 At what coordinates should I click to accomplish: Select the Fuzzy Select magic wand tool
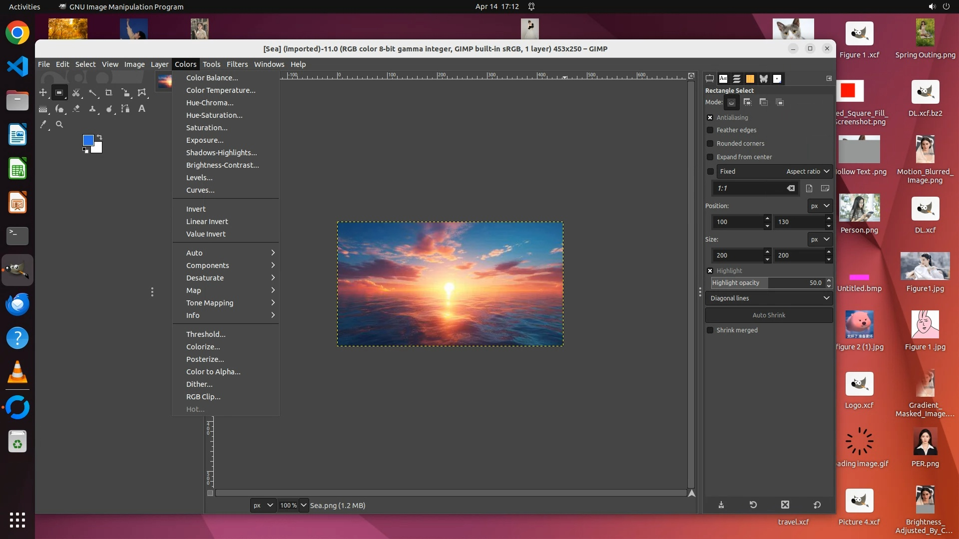pyautogui.click(x=92, y=93)
